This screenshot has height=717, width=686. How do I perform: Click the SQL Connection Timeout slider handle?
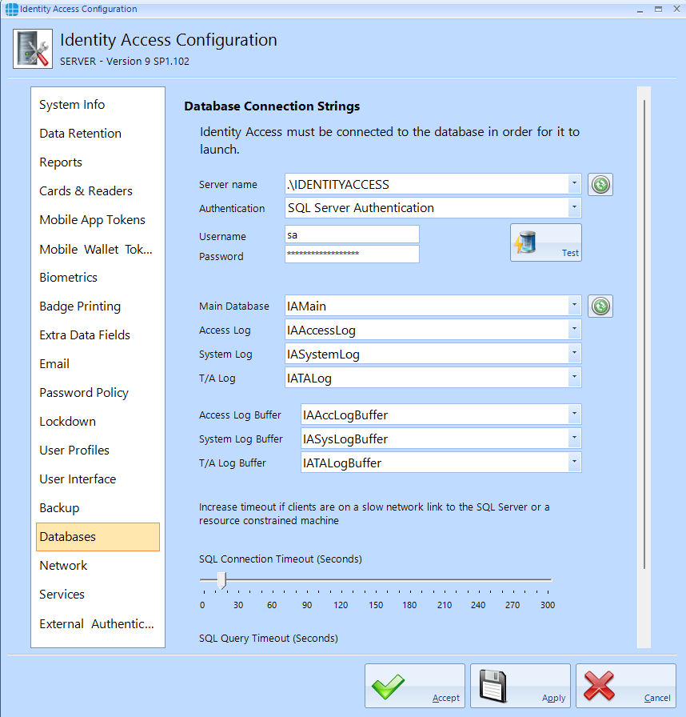pos(222,580)
